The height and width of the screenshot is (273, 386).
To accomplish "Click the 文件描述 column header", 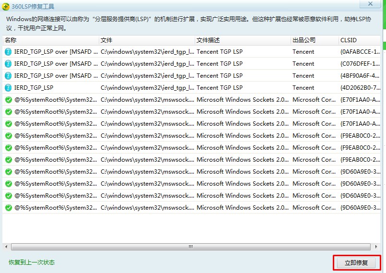I will tap(243, 40).
